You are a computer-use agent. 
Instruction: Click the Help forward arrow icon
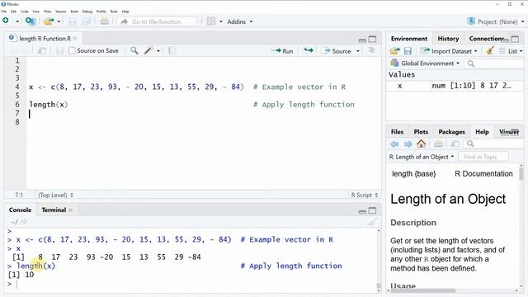[408, 144]
